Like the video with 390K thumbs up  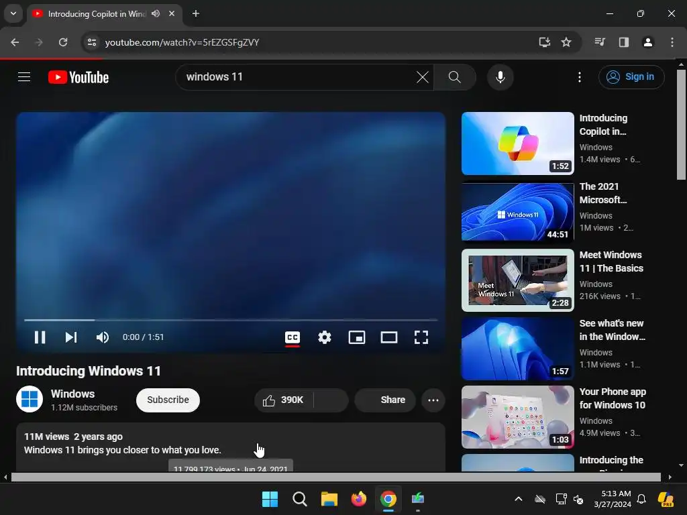[x=284, y=400]
